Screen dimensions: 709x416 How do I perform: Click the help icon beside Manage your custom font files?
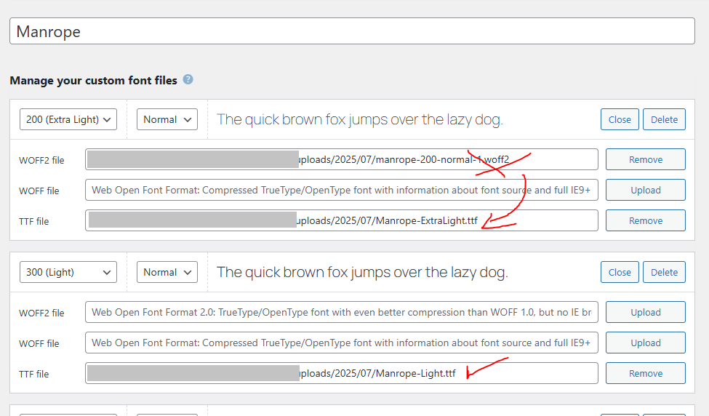coord(188,79)
